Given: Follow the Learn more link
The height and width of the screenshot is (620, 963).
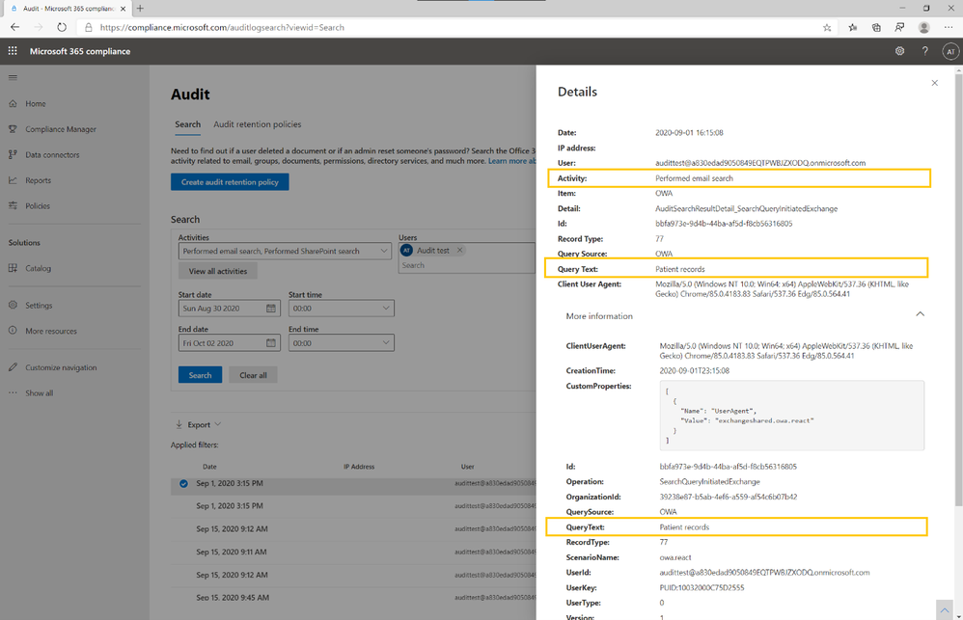Looking at the screenshot, I should click(511, 161).
